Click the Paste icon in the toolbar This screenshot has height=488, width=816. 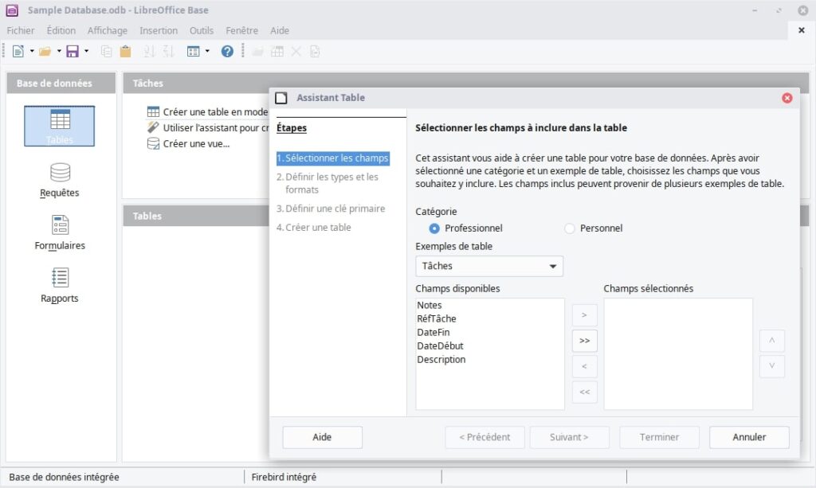point(126,51)
